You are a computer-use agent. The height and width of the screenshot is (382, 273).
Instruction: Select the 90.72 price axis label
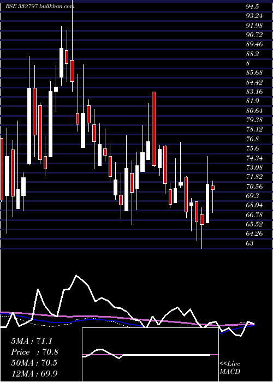pyautogui.click(x=254, y=35)
